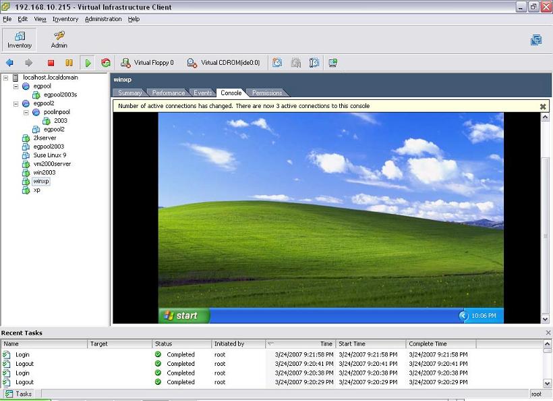Click the green console monitor toolbar icon

(x=333, y=63)
